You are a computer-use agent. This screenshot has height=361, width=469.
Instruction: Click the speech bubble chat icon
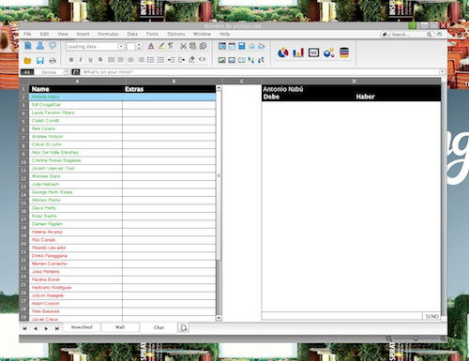coord(53,46)
